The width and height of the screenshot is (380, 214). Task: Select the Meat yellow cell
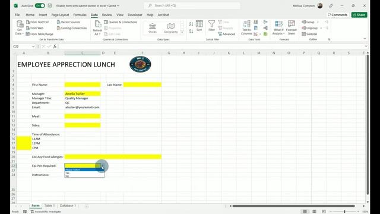pos(83,117)
